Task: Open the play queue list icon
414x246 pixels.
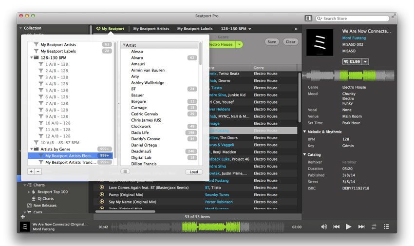Action: point(386,227)
